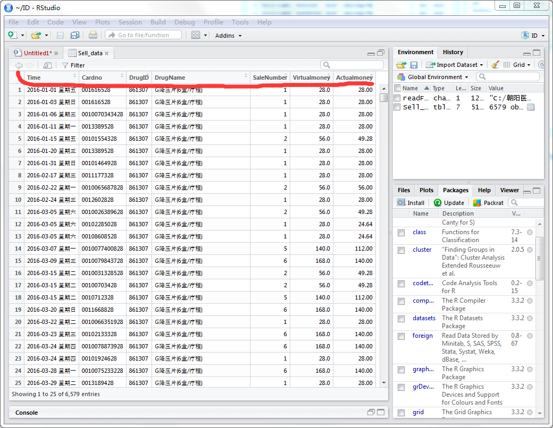Select the readF... variable checkbox in Environment

[x=397, y=98]
